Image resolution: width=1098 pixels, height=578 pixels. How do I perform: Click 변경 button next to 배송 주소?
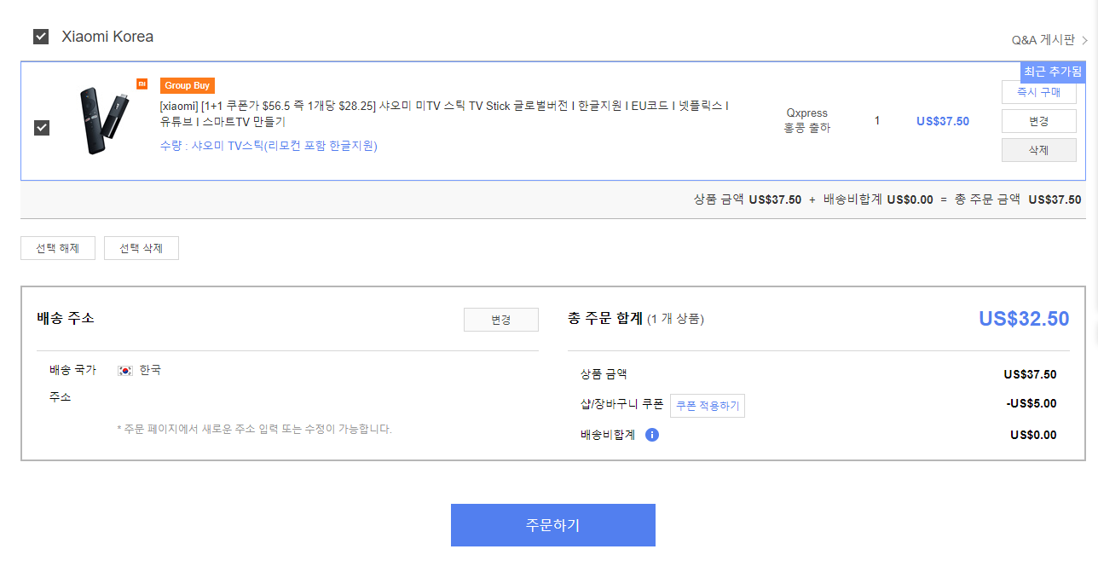point(501,320)
